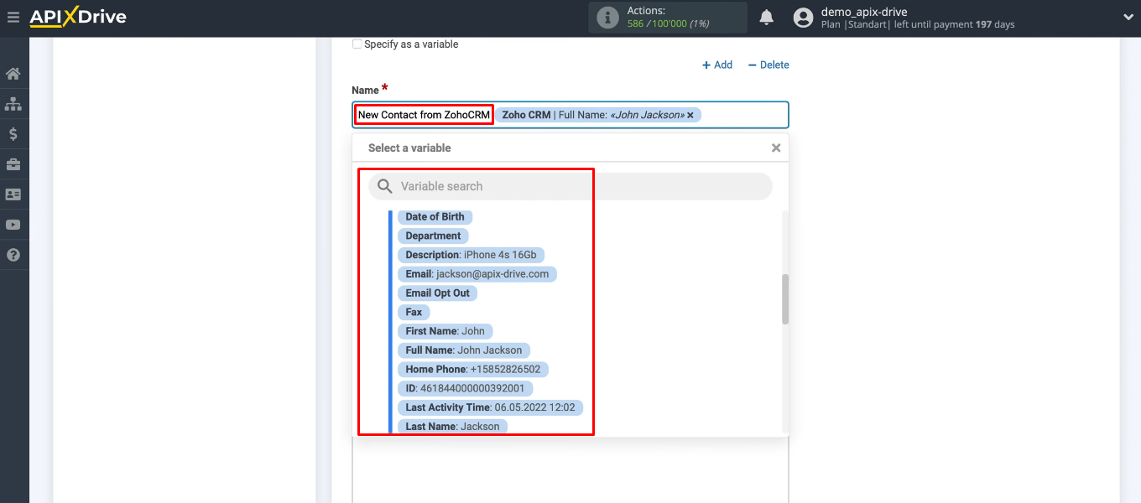Open the Home dashboard icon
This screenshot has width=1141, height=503.
click(14, 74)
